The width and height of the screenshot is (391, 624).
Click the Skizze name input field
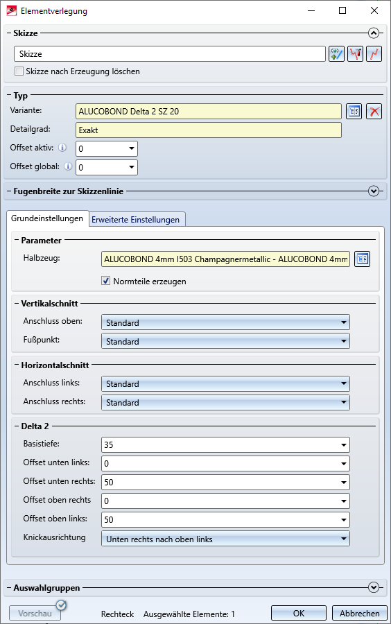tap(170, 53)
